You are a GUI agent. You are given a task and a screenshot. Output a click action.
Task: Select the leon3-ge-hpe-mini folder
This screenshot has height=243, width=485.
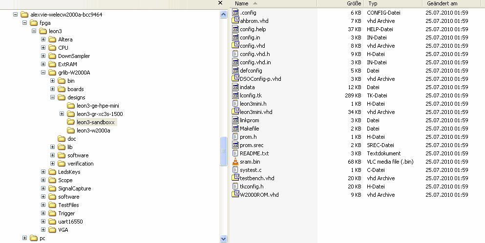[98, 106]
